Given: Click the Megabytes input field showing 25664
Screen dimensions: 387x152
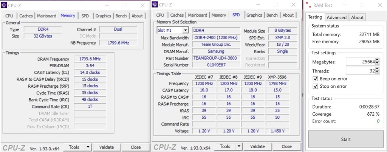Looking at the screenshot, I should click(x=361, y=62).
